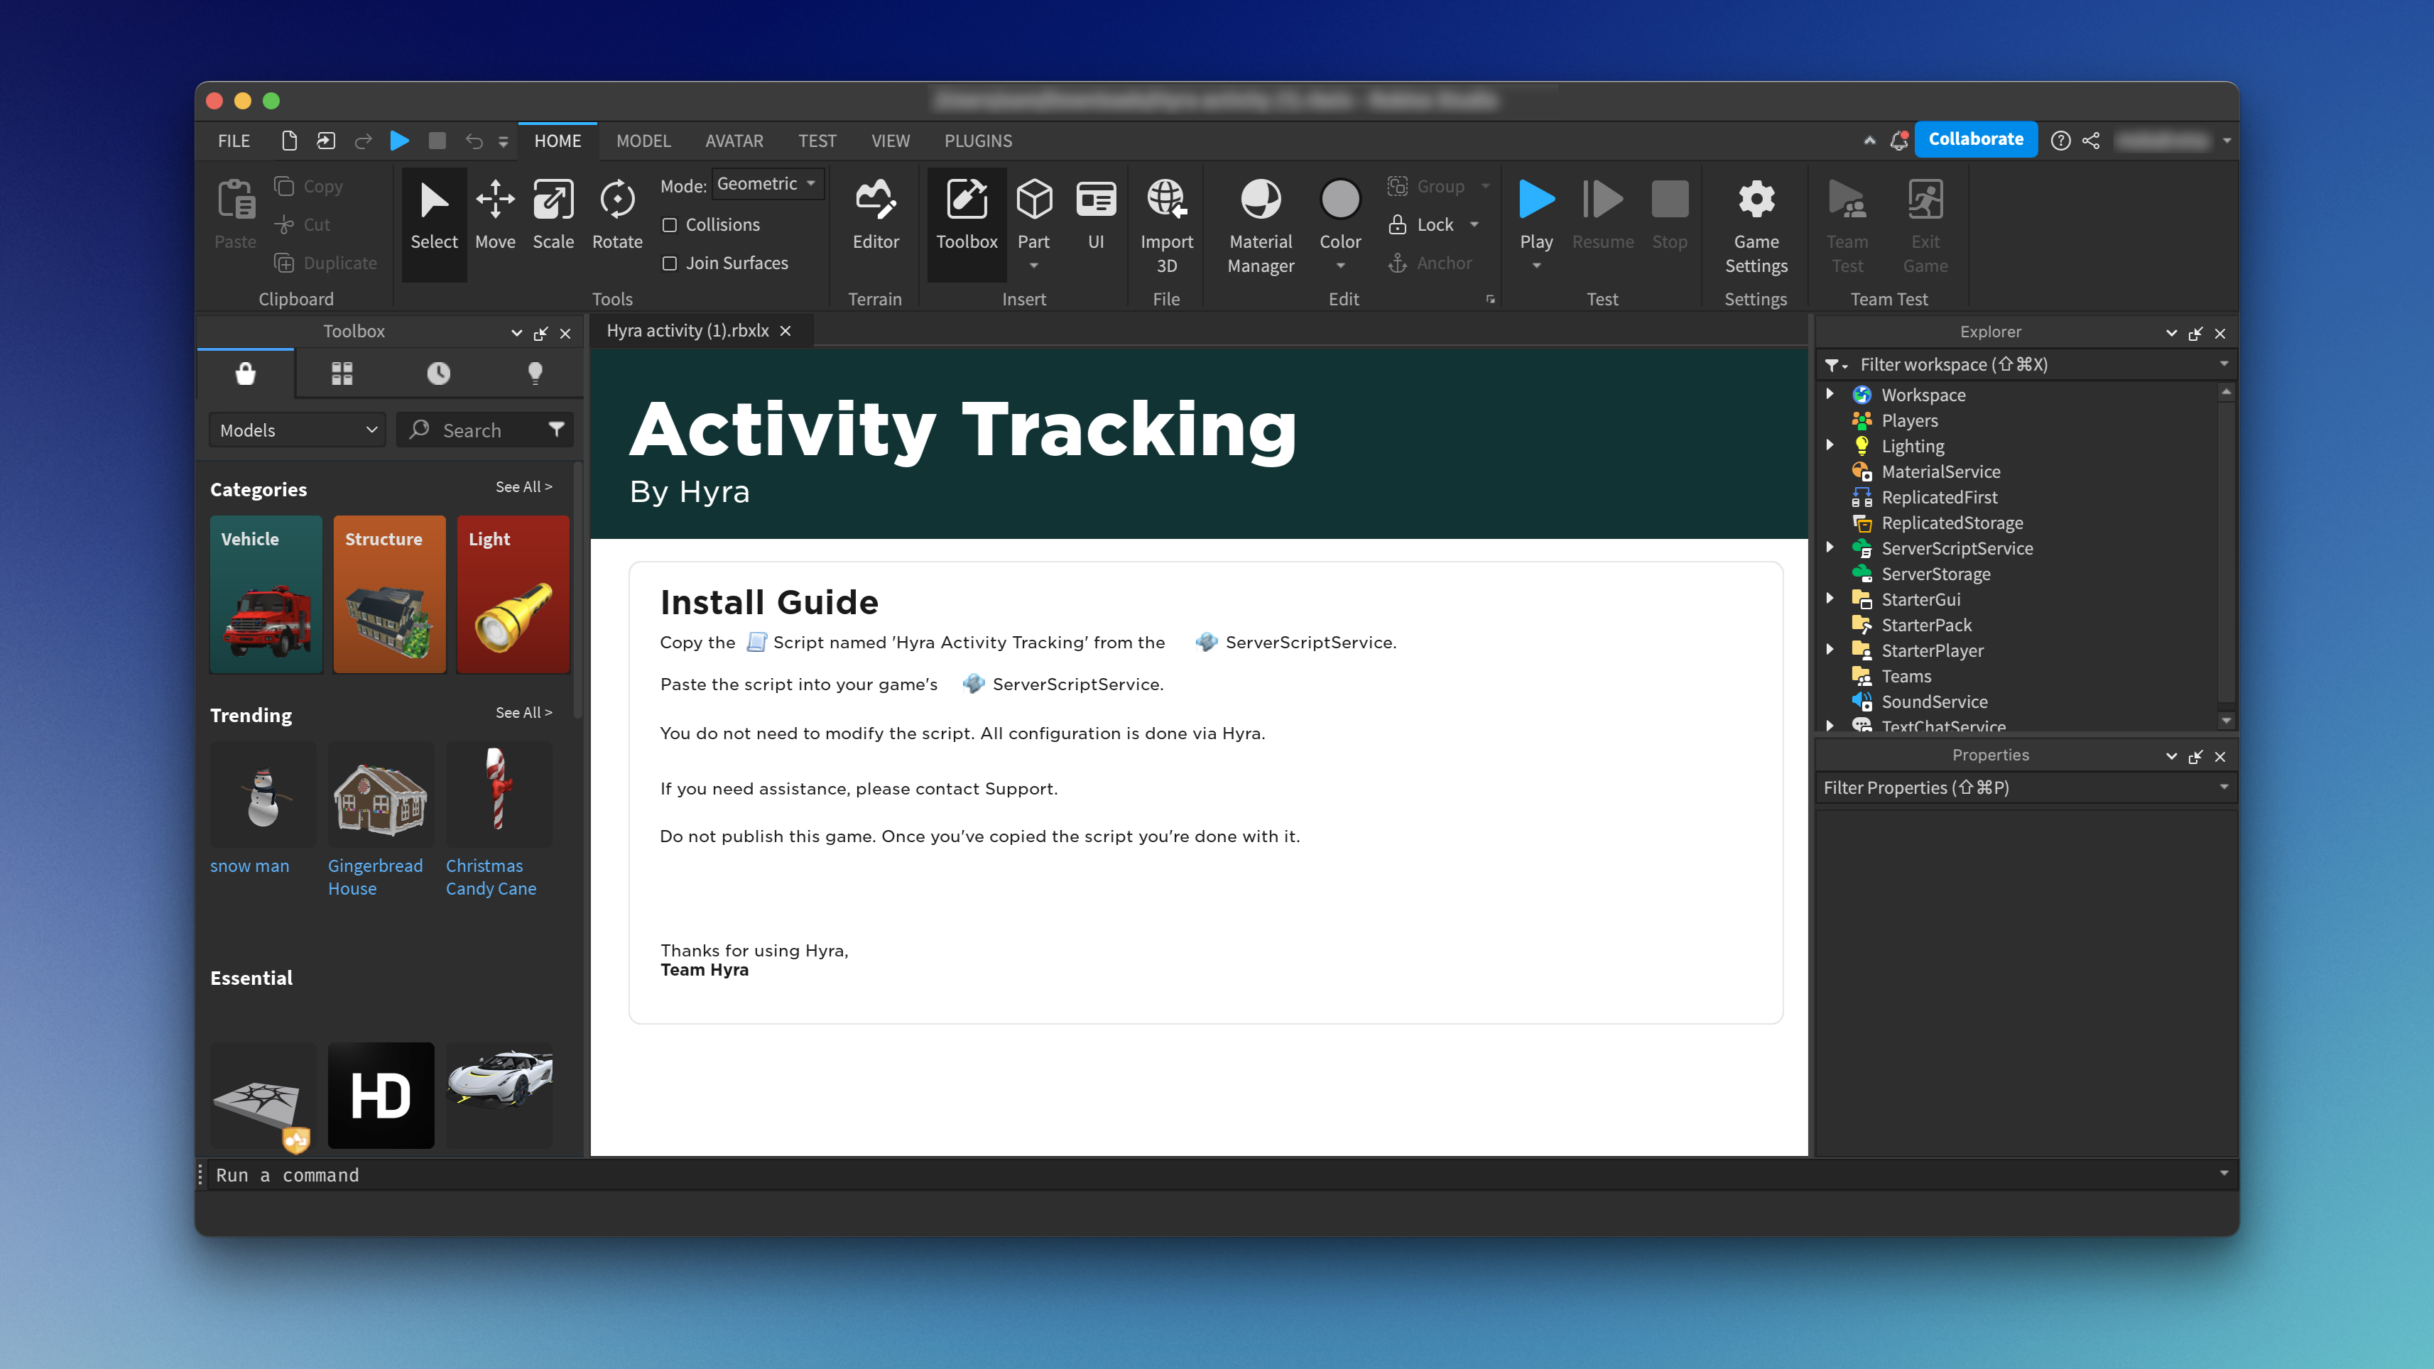This screenshot has height=1369, width=2434.
Task: Click the Anchor tool
Action: (x=1433, y=263)
